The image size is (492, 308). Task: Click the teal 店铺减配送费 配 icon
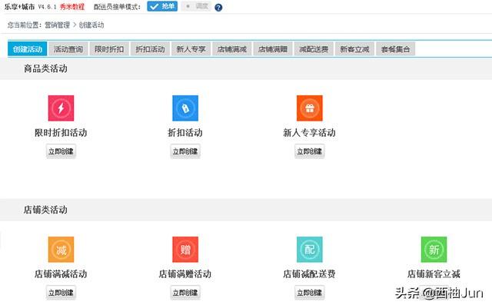tap(309, 250)
